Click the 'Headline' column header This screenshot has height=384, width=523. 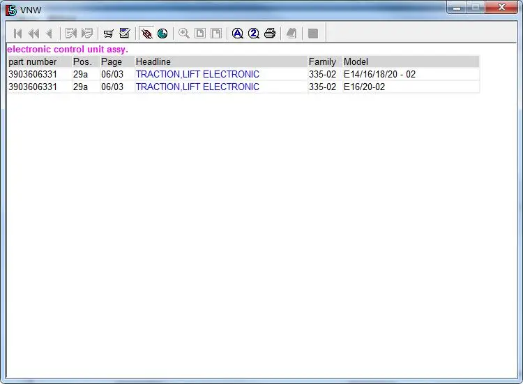tap(221, 61)
